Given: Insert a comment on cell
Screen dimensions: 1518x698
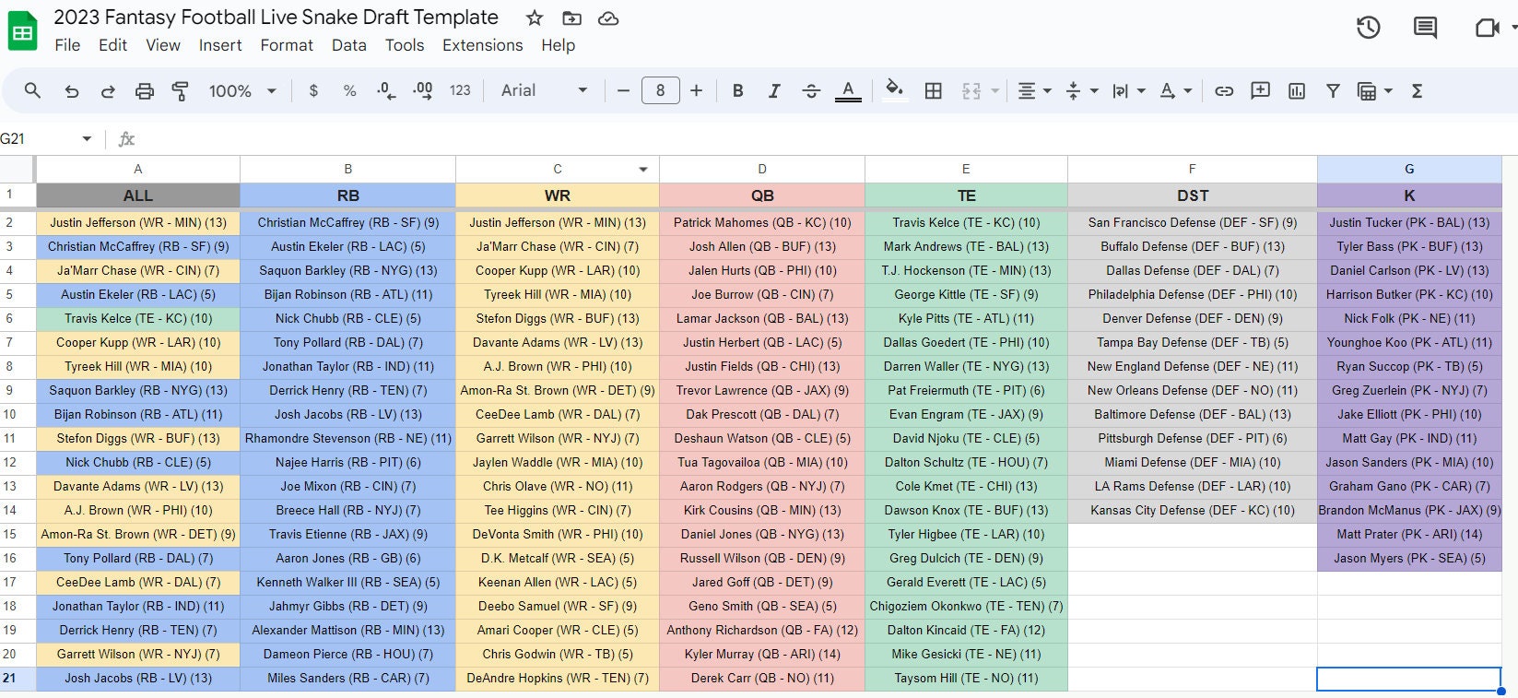Looking at the screenshot, I should [1260, 90].
